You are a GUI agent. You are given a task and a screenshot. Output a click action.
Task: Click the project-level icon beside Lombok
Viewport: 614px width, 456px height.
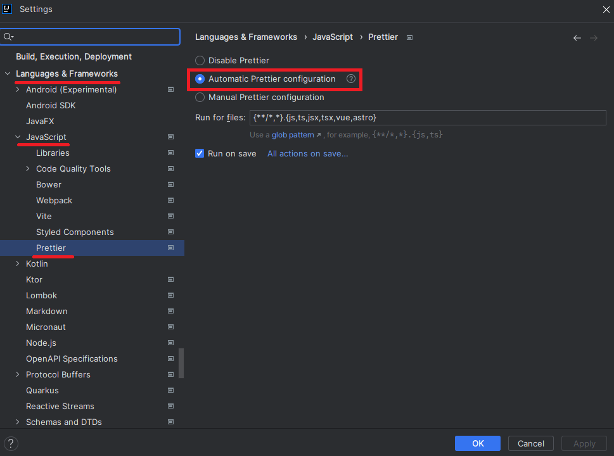pyautogui.click(x=170, y=296)
